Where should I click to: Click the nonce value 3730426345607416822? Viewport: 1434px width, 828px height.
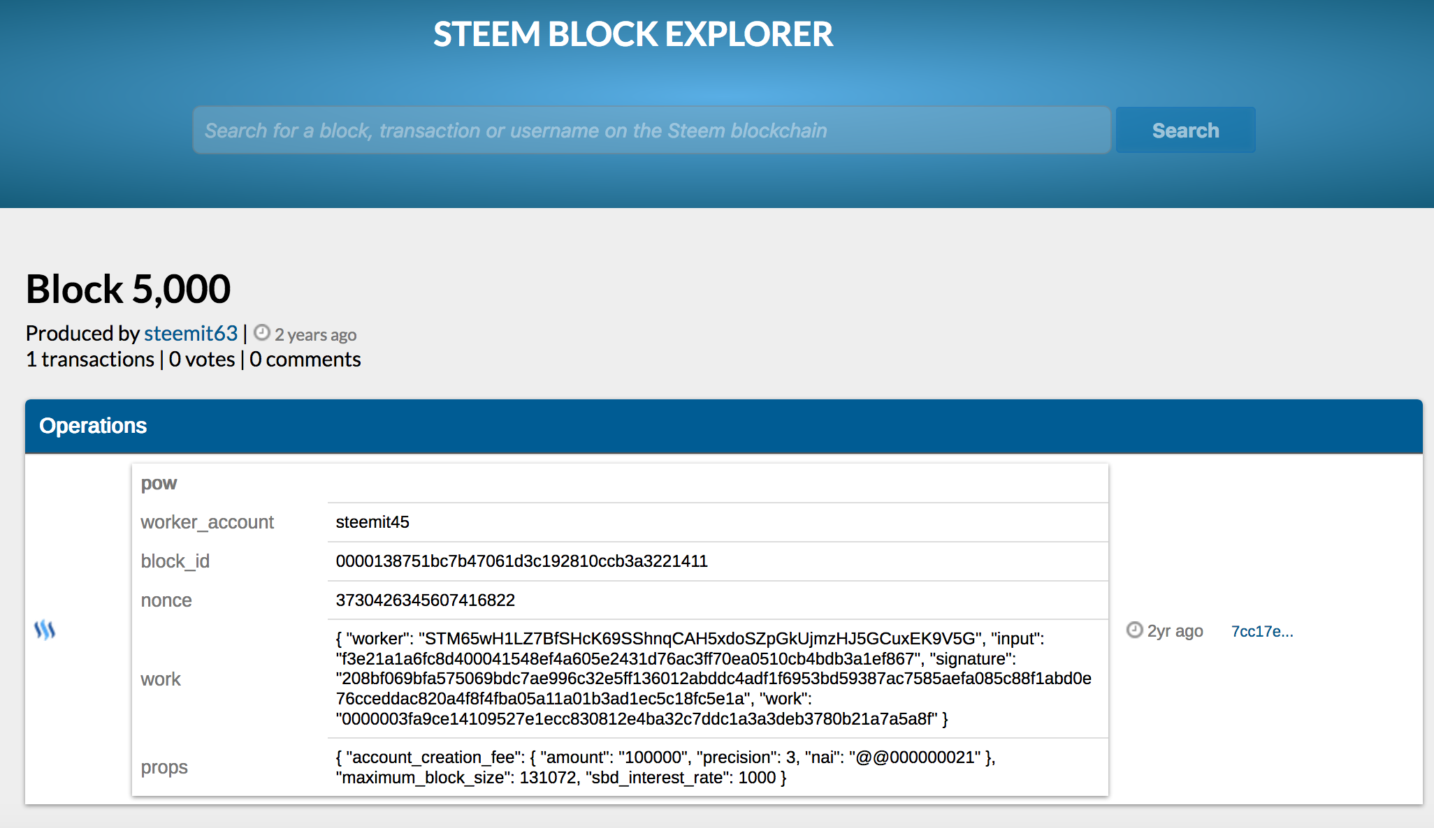425,600
